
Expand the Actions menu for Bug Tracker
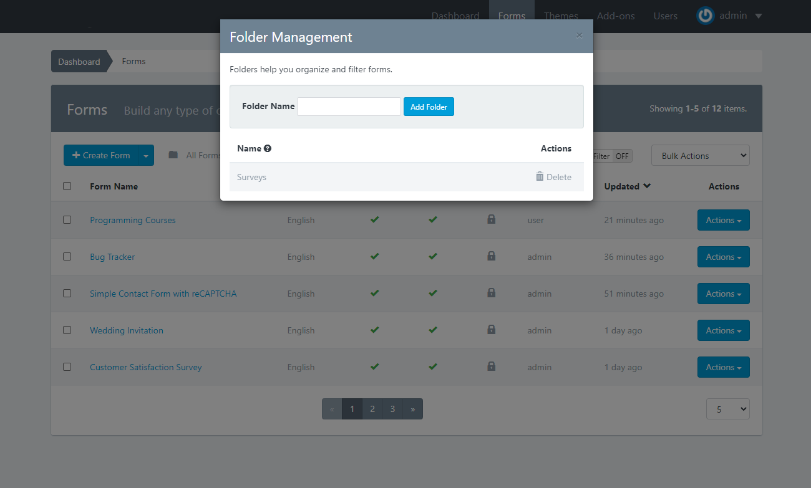coord(723,257)
